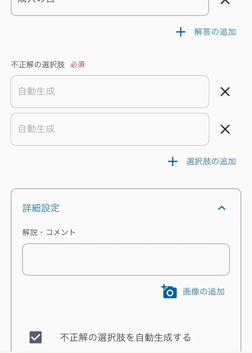
Task: Click the 画像の追加 link text
Action: click(x=204, y=292)
